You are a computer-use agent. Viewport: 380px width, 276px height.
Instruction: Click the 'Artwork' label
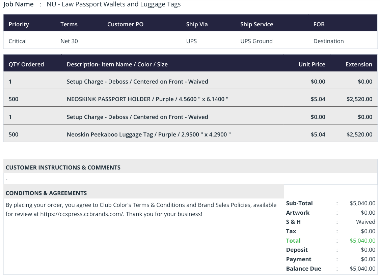pos(298,213)
